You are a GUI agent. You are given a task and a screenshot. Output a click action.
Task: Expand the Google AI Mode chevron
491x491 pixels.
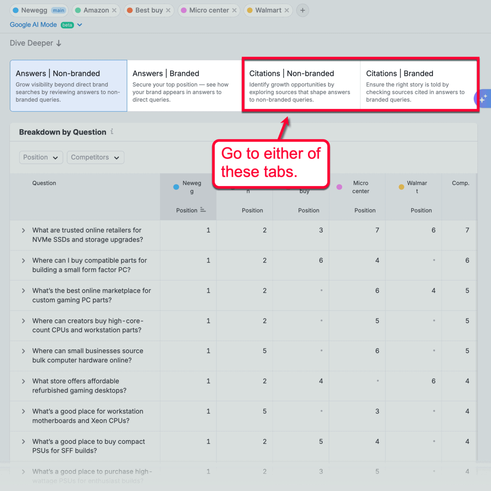[x=80, y=25]
